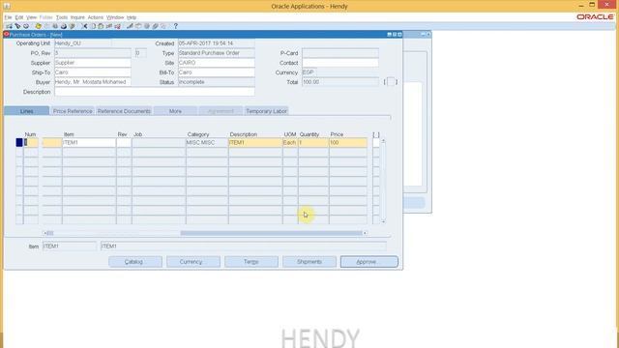Viewport: 619px width, 348px height.
Task: Click the Attachments paperclip toolbar icon
Action: tap(155, 26)
